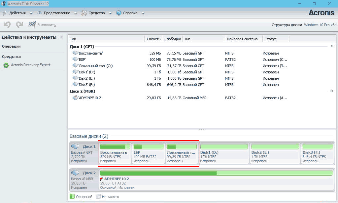Expand the Справка dropdown arrow
The width and height of the screenshot is (338, 203).
(143, 13)
